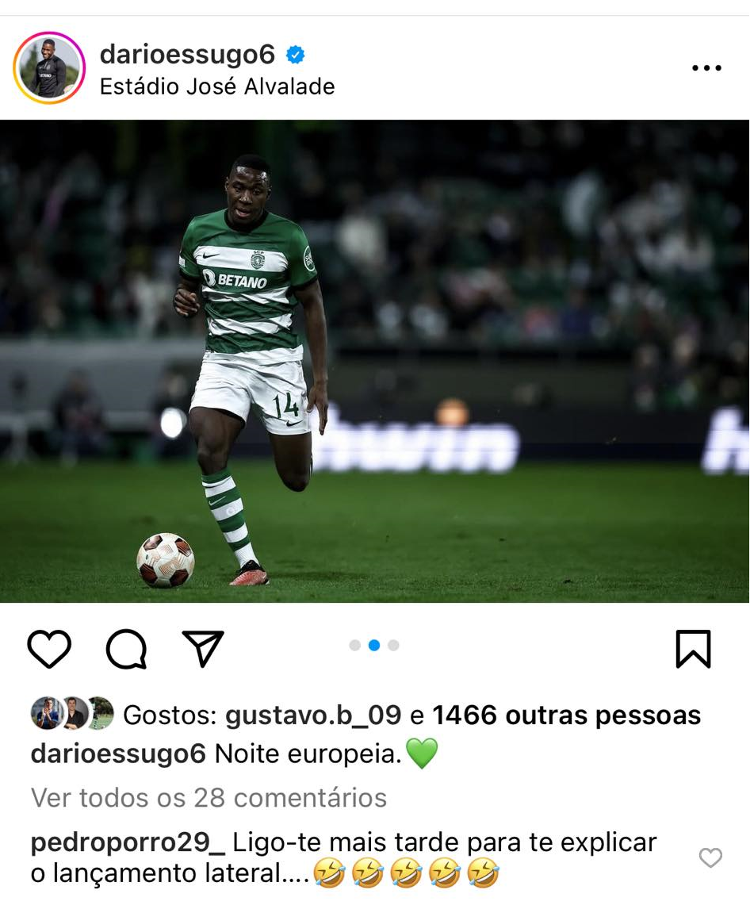Open gustavo.b_09 profile from likes
This screenshot has width=754, height=909.
(313, 715)
